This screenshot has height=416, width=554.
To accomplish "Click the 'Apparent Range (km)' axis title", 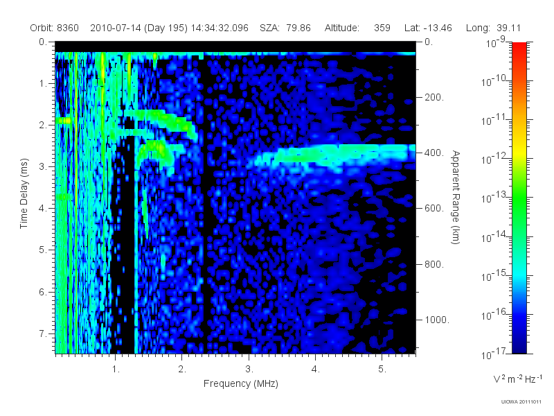I will pyautogui.click(x=456, y=197).
